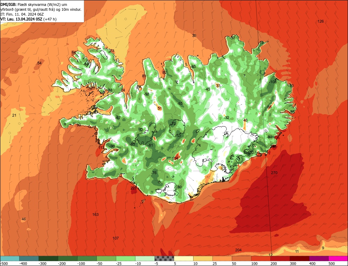
Task: Click the value -57 on the northeast peninsula
Action: (x=232, y=38)
